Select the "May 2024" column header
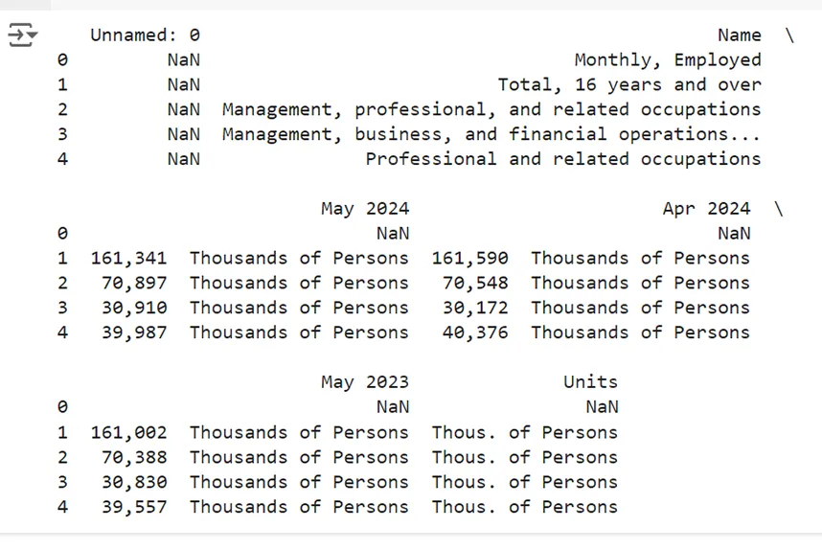822x550 pixels. 364,209
